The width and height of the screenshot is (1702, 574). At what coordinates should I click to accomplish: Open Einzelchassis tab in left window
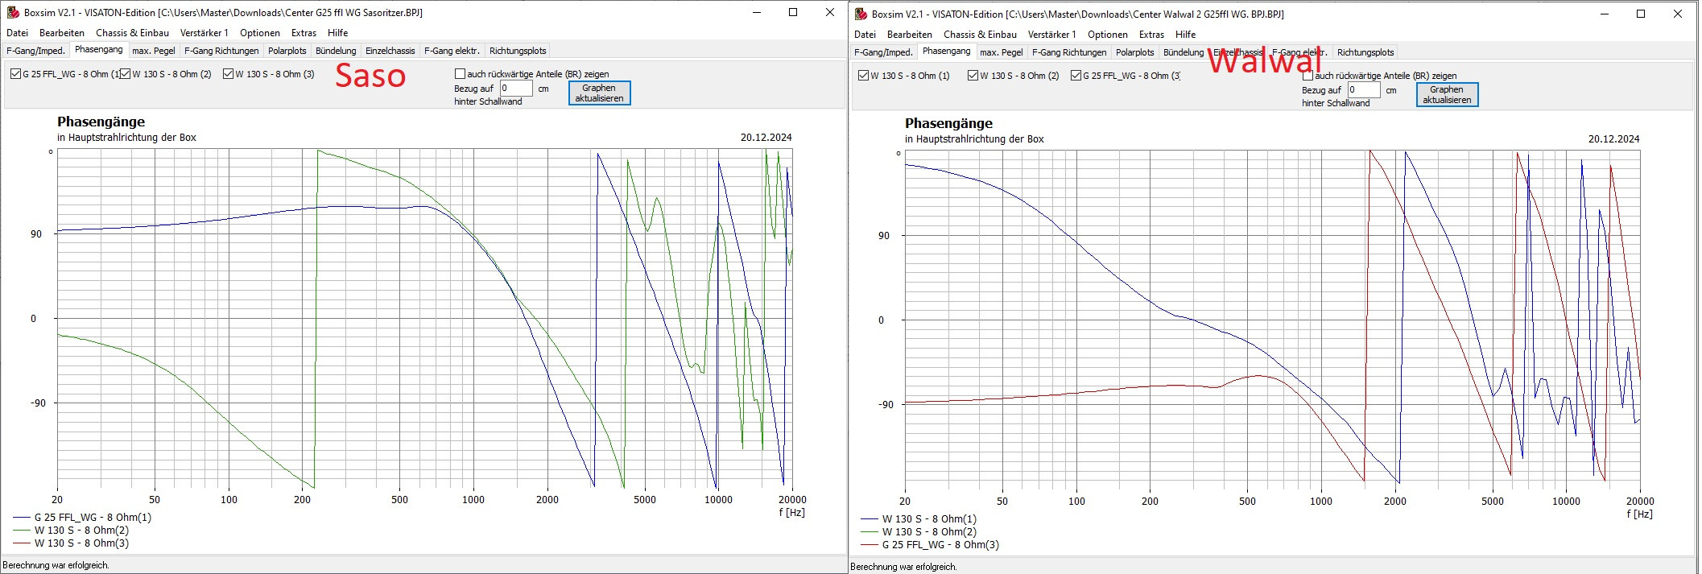(390, 51)
